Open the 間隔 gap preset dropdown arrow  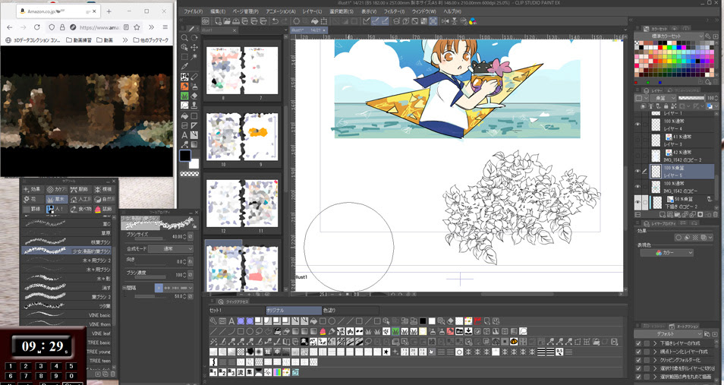pyautogui.click(x=190, y=288)
